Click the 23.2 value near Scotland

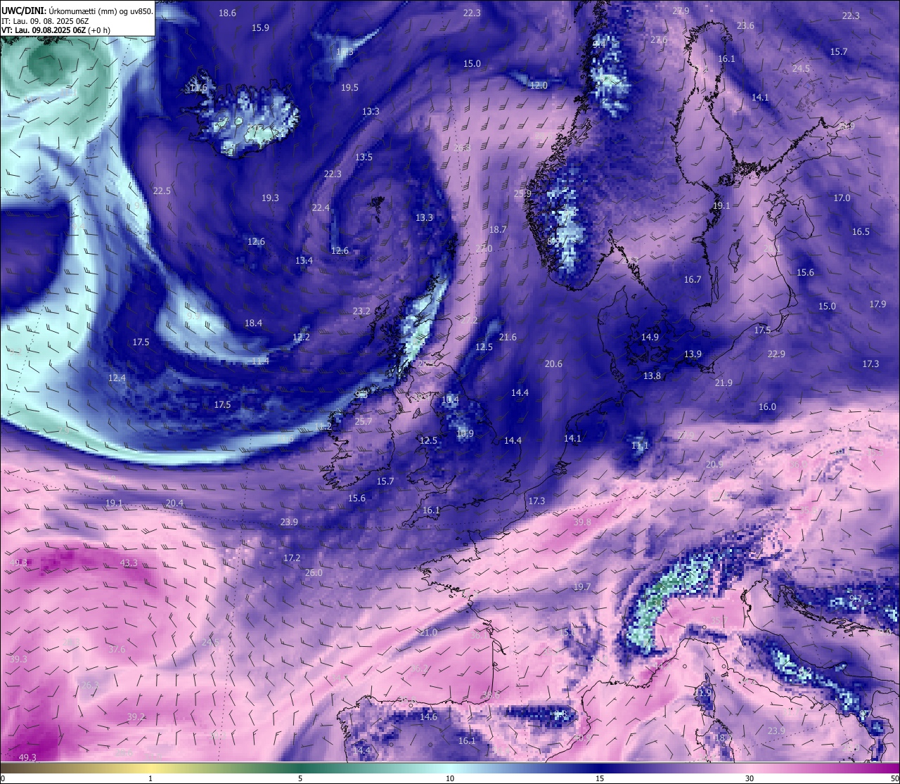361,311
